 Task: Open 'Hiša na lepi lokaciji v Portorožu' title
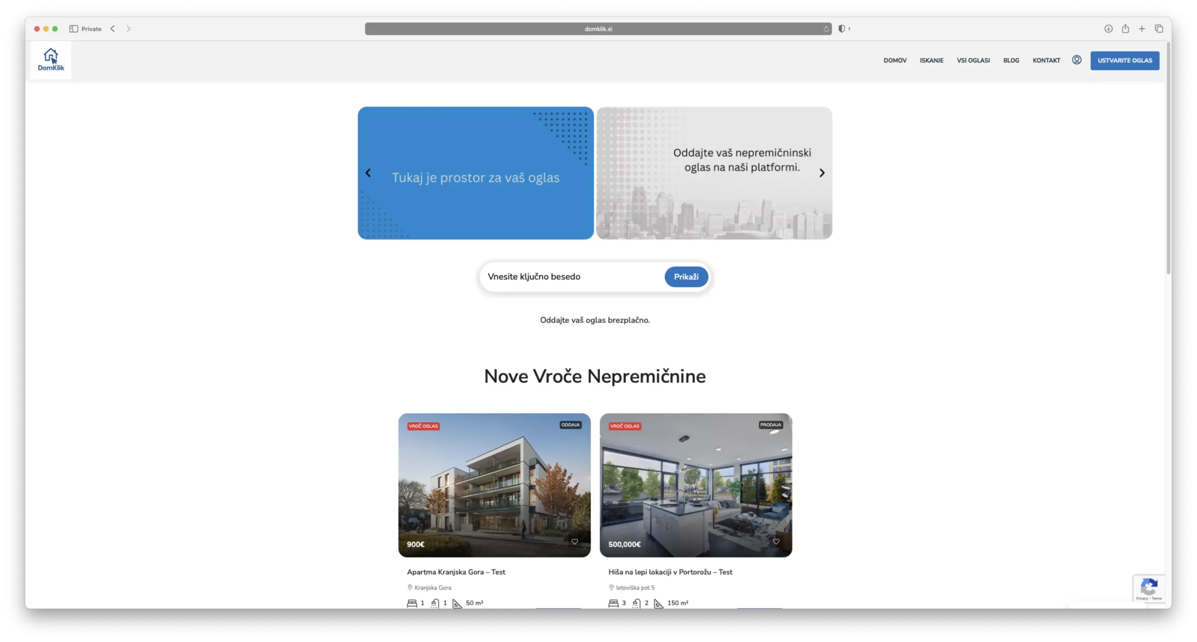pyautogui.click(x=670, y=571)
